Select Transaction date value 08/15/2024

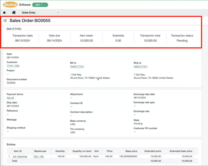(23, 41)
